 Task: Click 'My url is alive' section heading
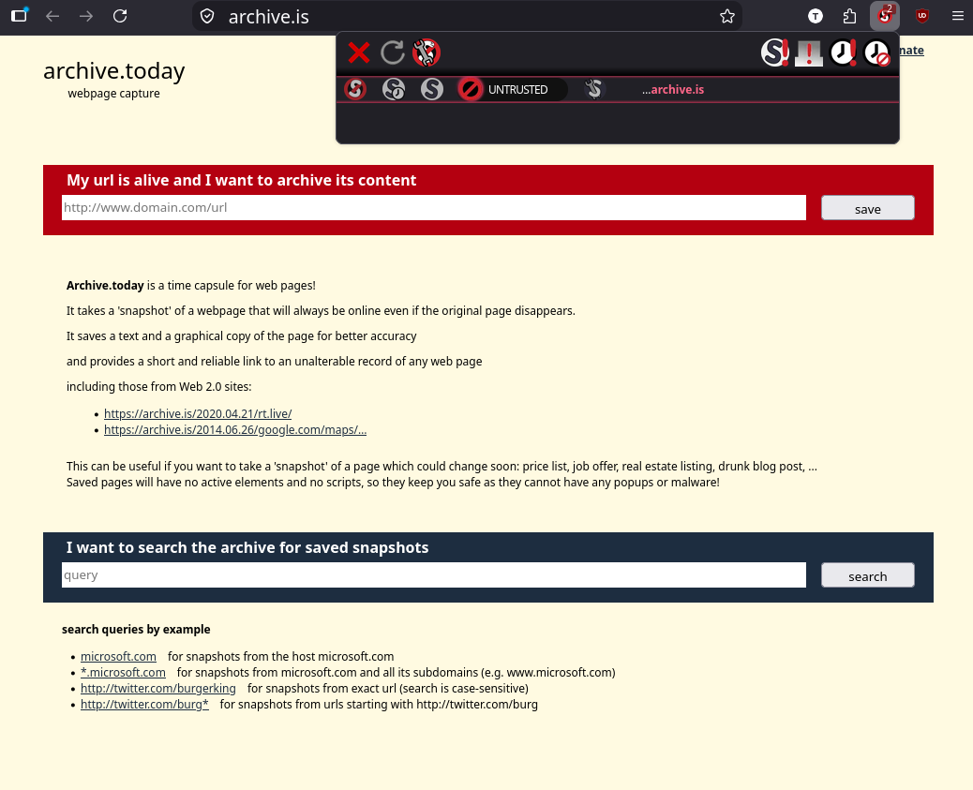[242, 180]
